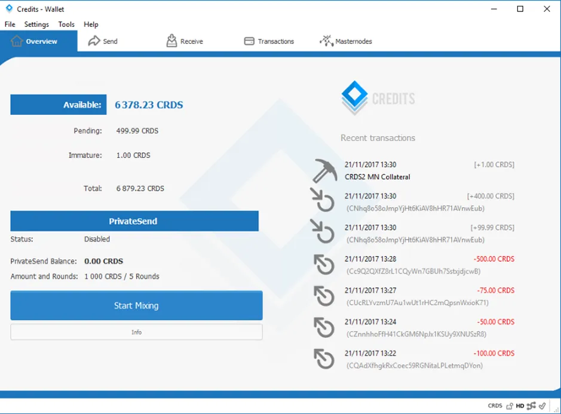Screen dimensions: 561x414
Task: Click the outgoing icon for -75.00 CRDS
Action: pyautogui.click(x=324, y=296)
